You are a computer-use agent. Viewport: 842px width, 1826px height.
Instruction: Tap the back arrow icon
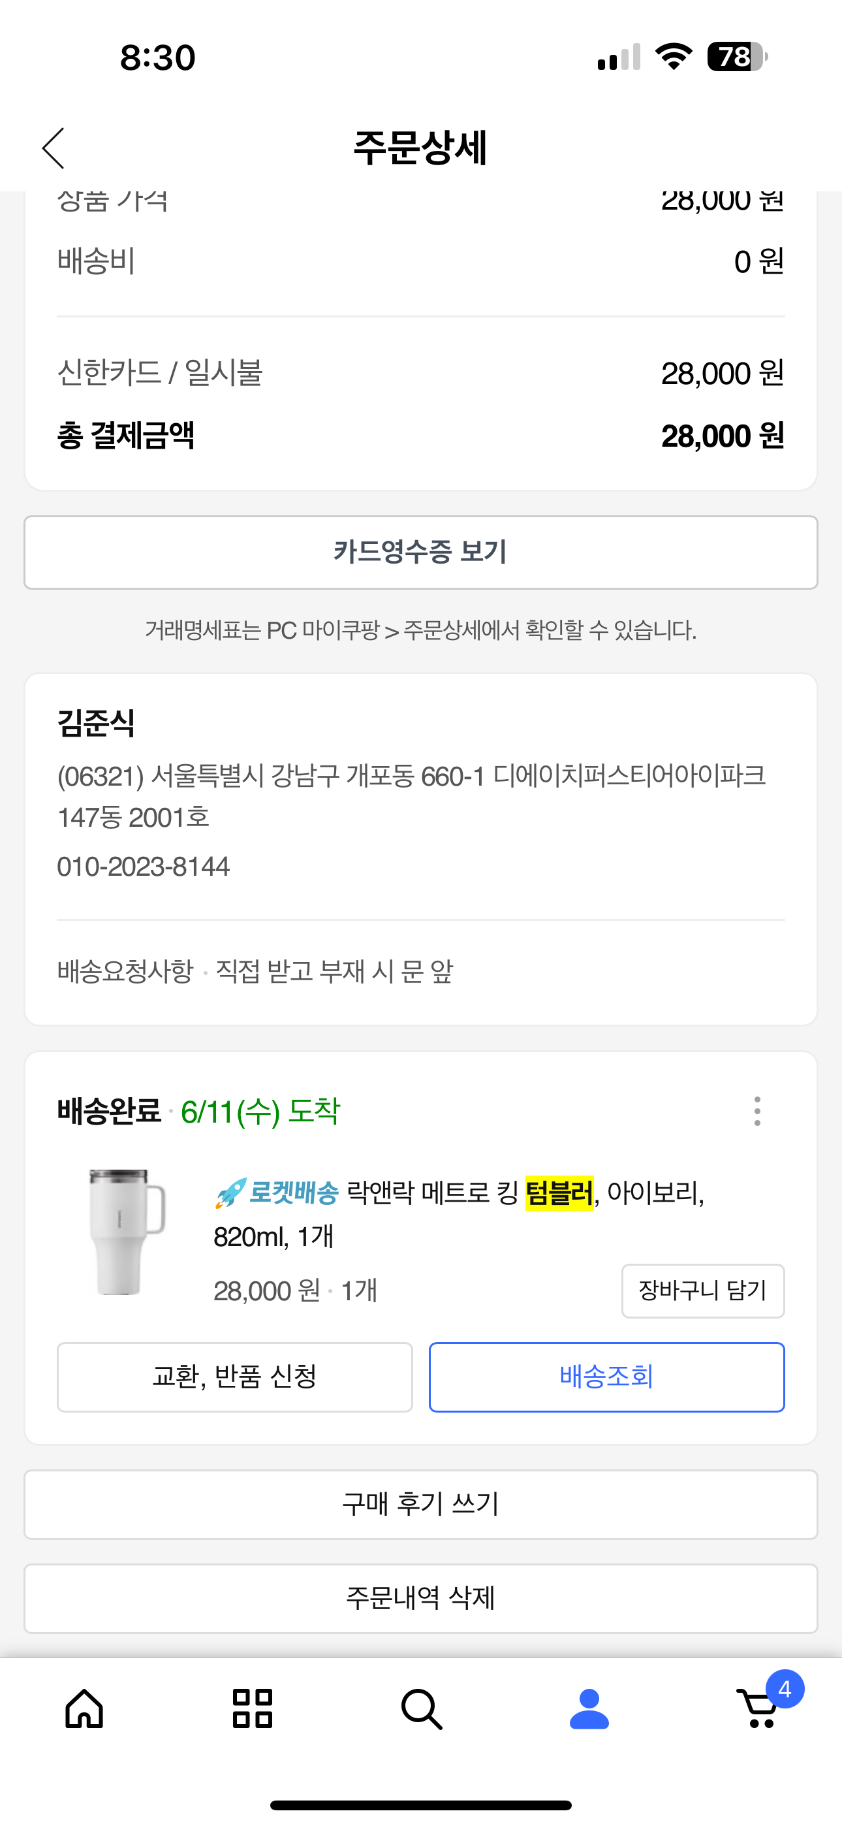pos(53,148)
